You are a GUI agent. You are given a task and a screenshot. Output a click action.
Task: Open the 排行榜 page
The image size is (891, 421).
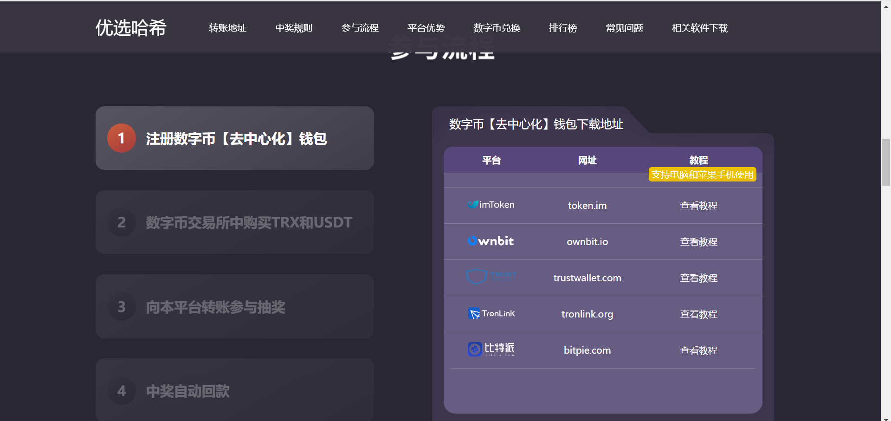point(563,28)
